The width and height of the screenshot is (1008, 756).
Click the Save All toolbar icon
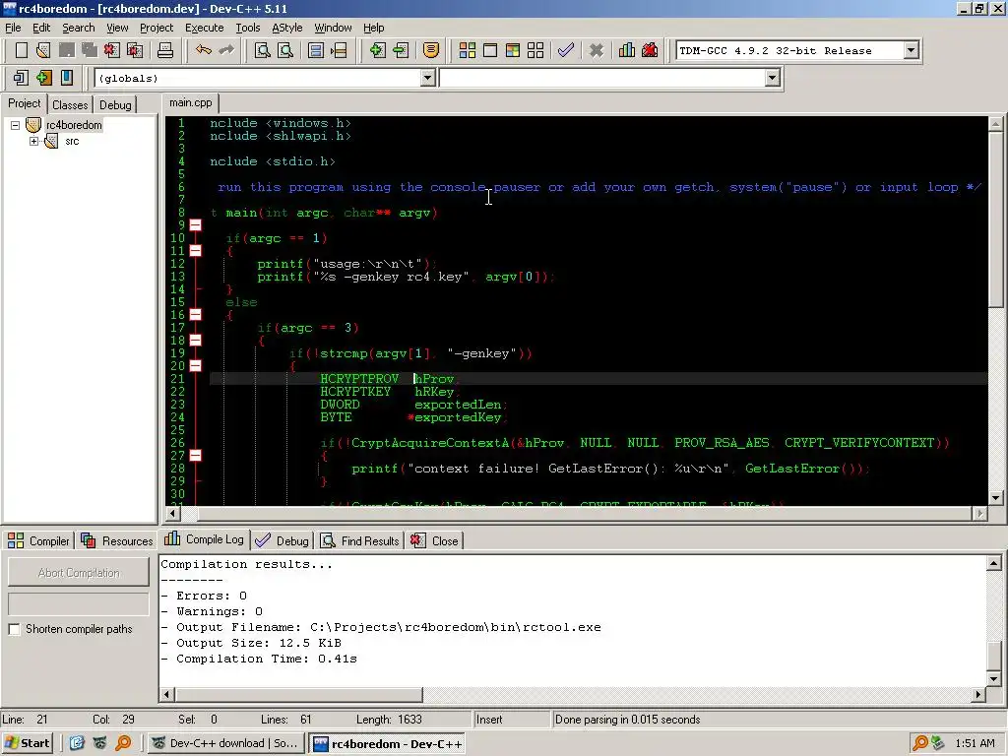click(x=89, y=50)
